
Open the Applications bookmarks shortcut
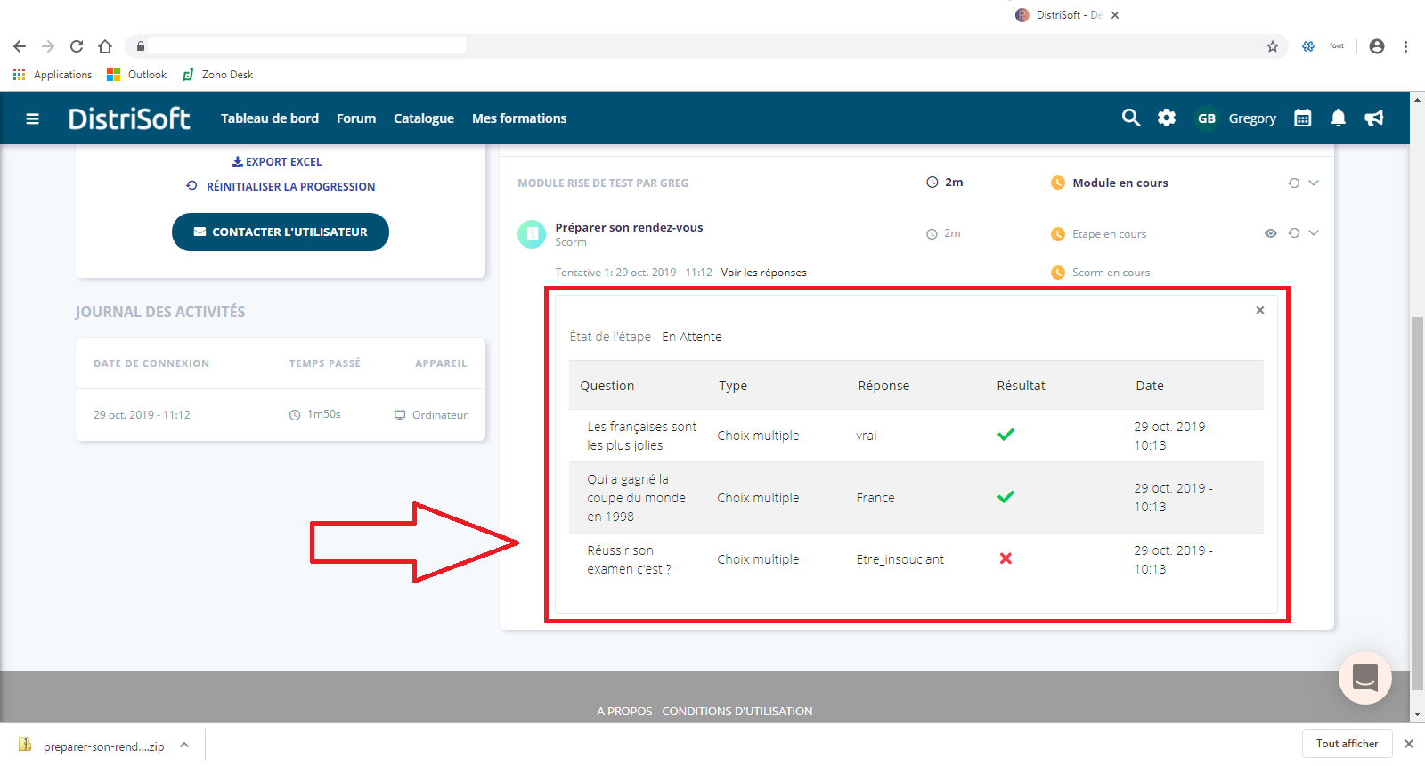53,75
